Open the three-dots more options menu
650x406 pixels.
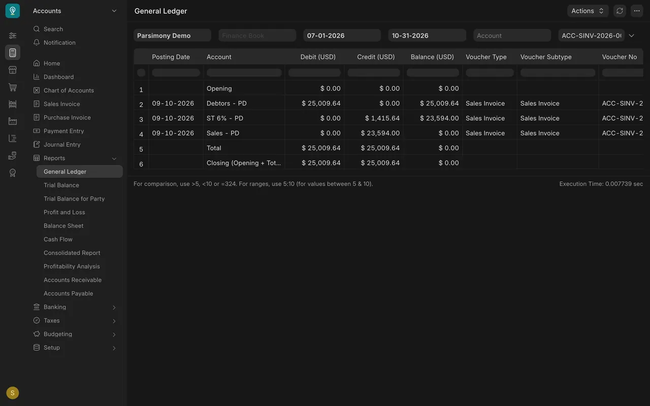click(637, 11)
